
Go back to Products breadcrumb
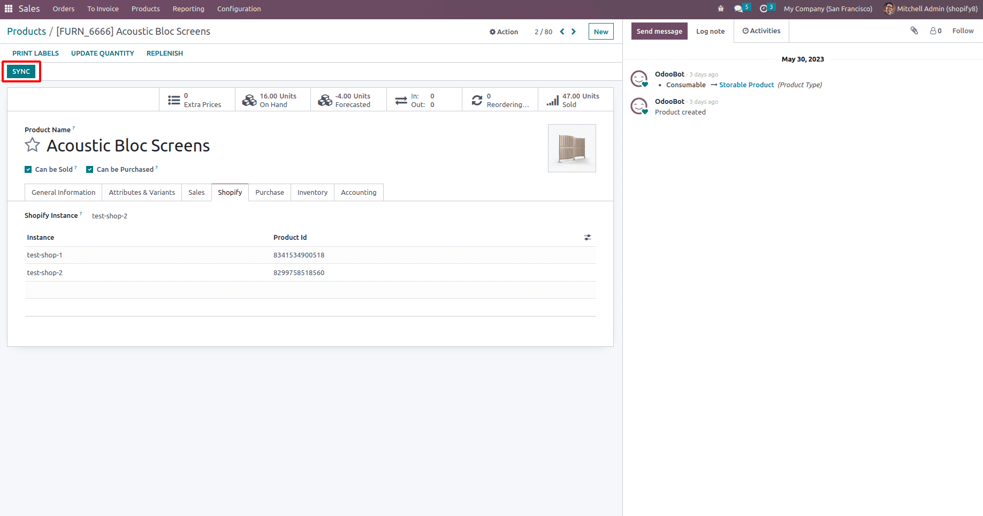coord(27,32)
